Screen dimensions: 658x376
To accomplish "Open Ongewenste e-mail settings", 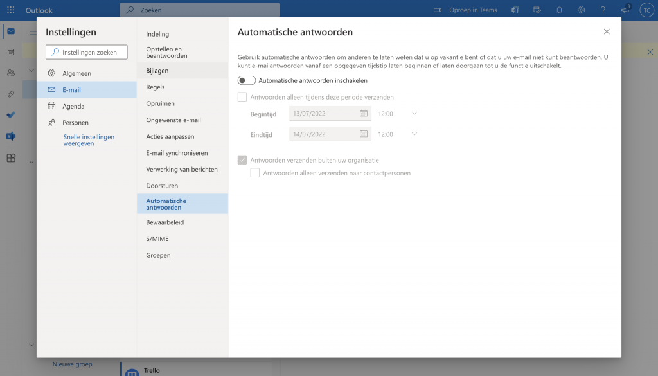I will (182, 120).
